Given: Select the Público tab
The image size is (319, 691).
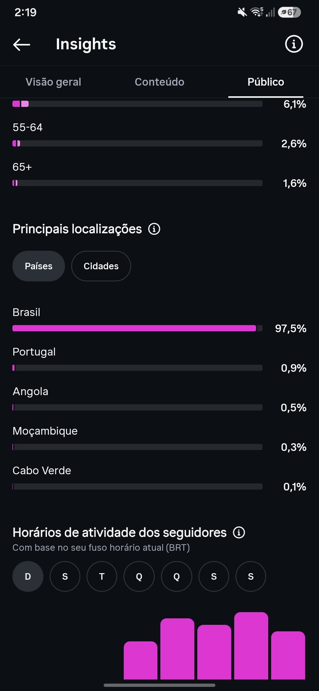Looking at the screenshot, I should pos(266,82).
